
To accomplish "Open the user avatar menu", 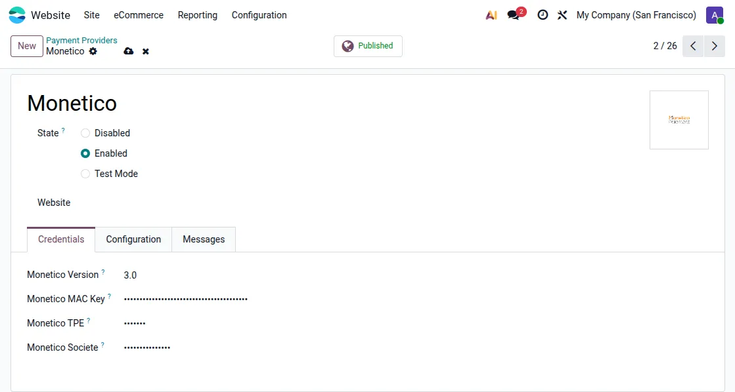I will pos(715,15).
